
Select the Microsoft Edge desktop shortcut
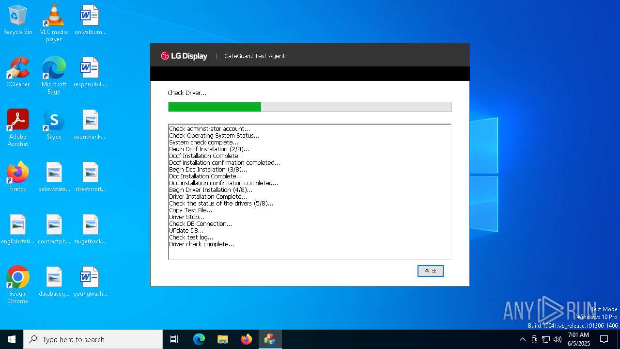click(54, 76)
